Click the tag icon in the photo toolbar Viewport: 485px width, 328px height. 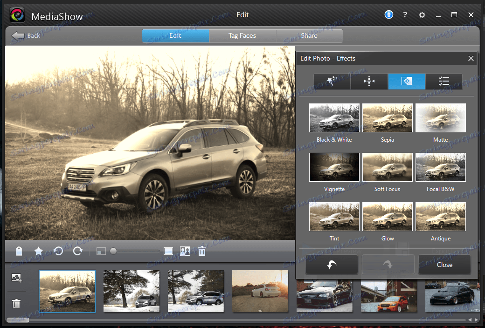click(19, 251)
